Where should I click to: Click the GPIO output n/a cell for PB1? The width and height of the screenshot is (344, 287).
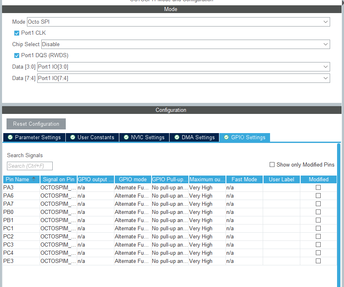[96, 220]
